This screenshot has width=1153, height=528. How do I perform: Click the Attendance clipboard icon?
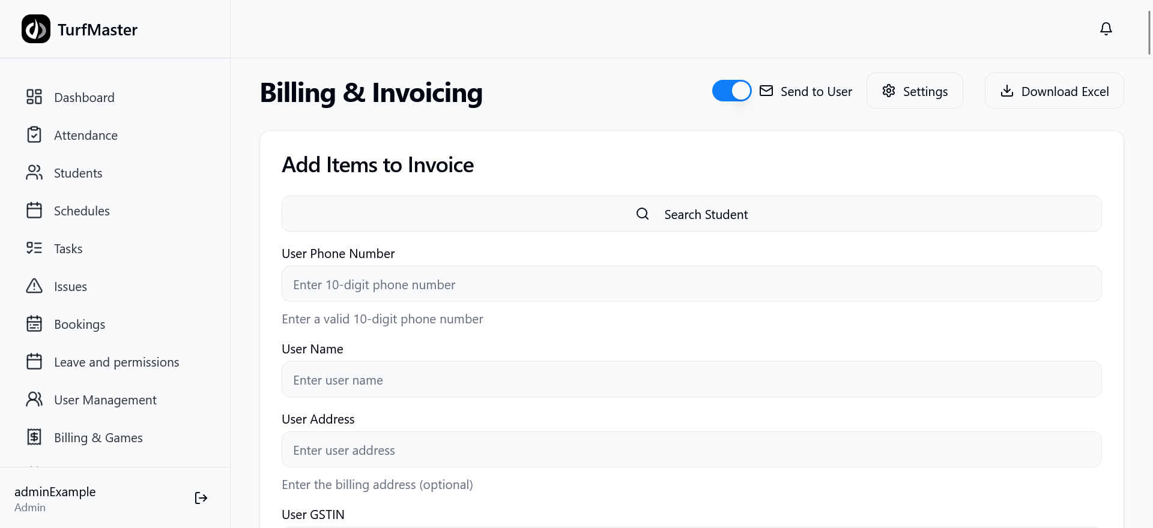tap(34, 135)
